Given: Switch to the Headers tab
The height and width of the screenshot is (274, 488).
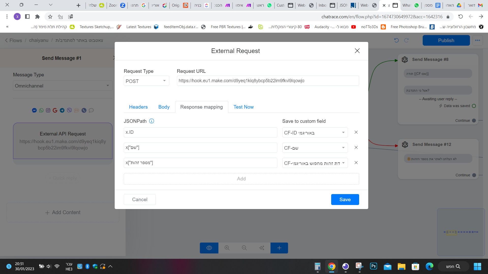Looking at the screenshot, I should [138, 107].
